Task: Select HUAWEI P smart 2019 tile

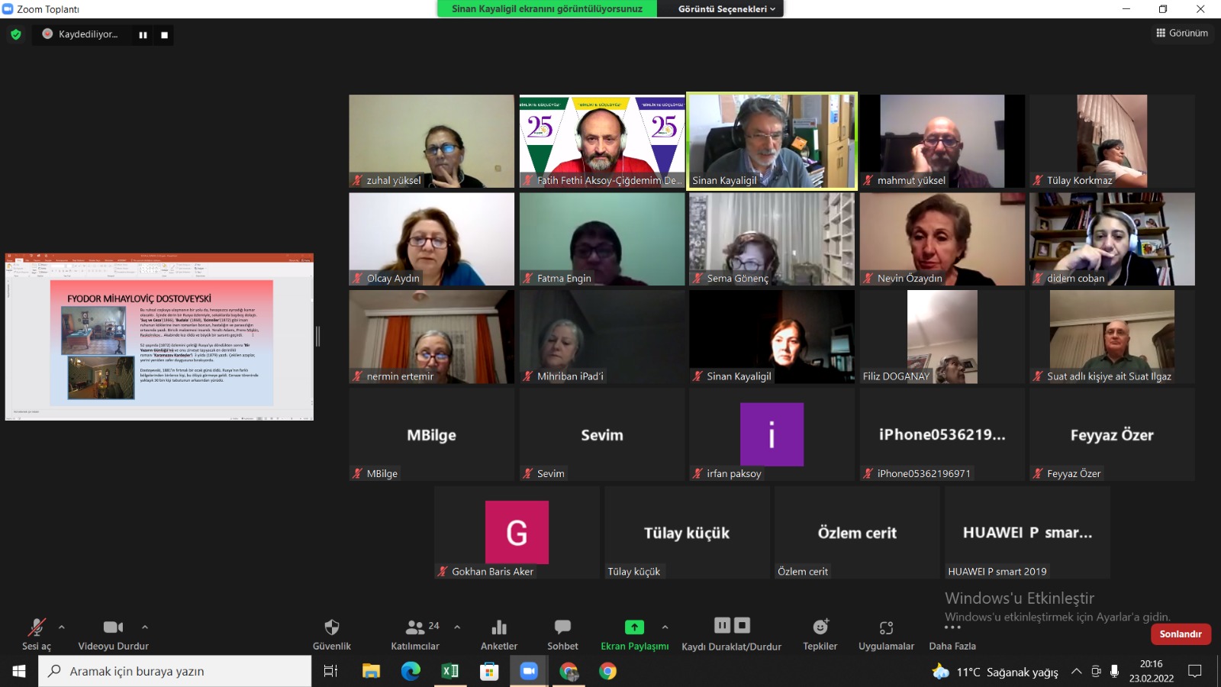Action: pos(1027,532)
